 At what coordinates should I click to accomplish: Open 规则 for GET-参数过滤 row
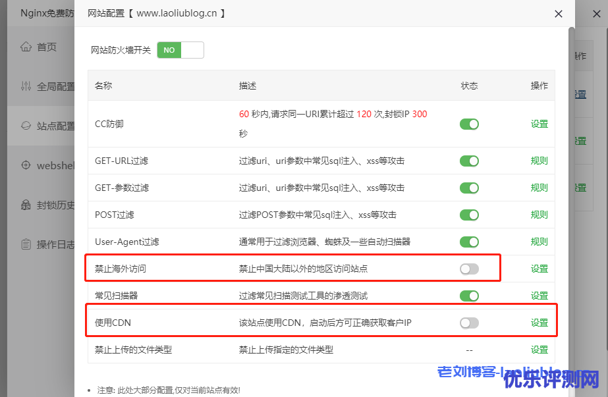[x=539, y=188]
